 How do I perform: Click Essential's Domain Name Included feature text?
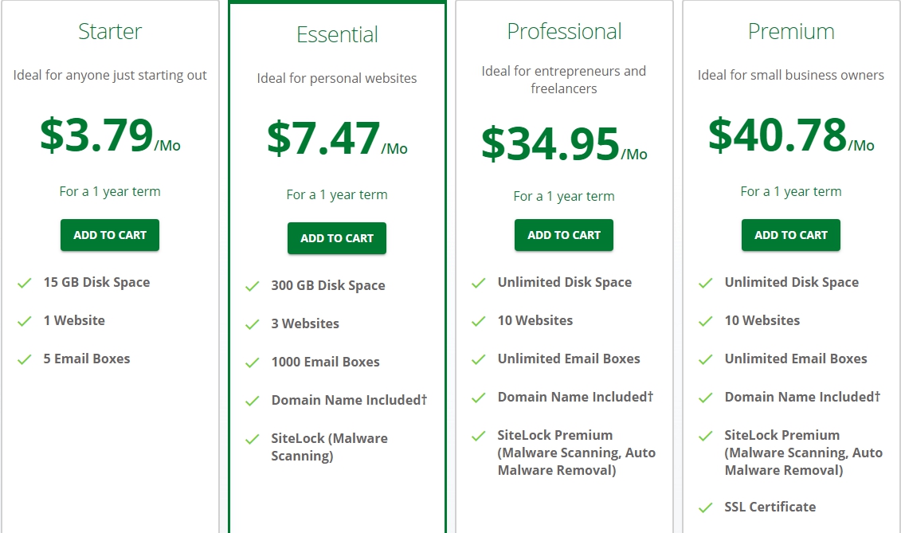tap(349, 400)
